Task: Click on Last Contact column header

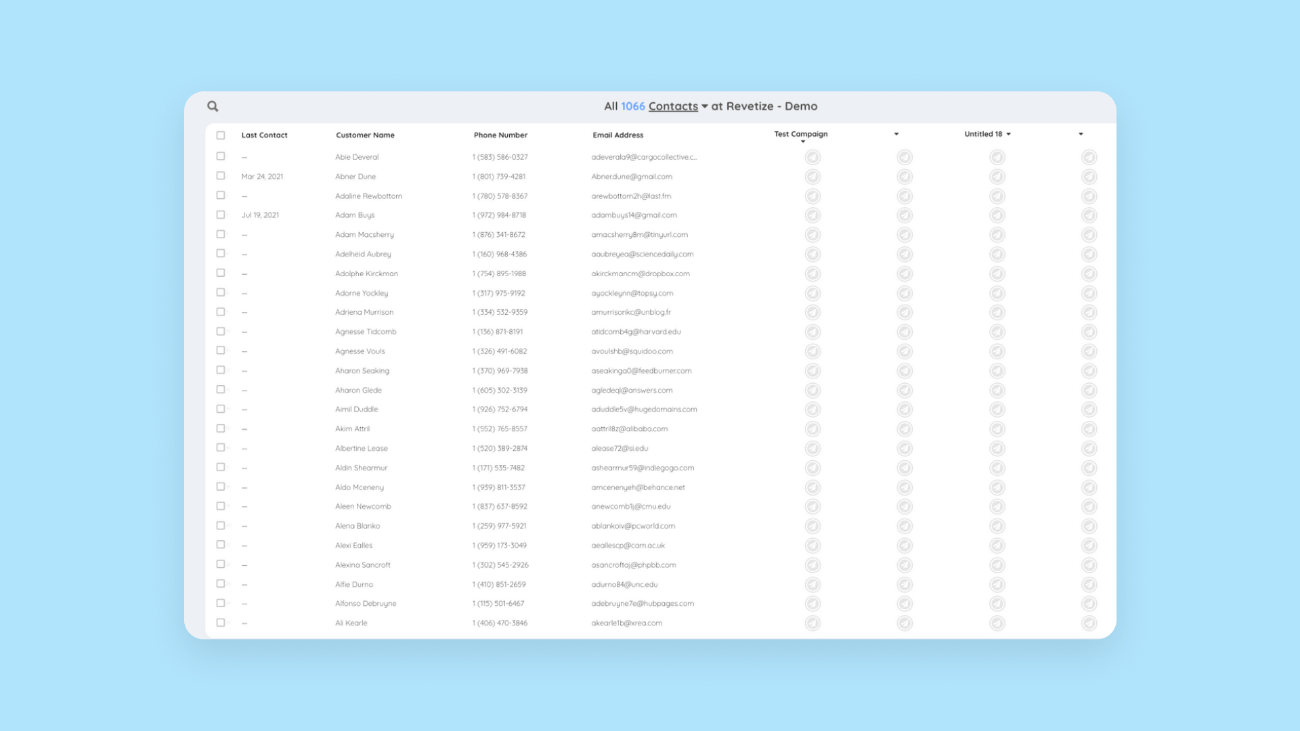Action: 264,135
